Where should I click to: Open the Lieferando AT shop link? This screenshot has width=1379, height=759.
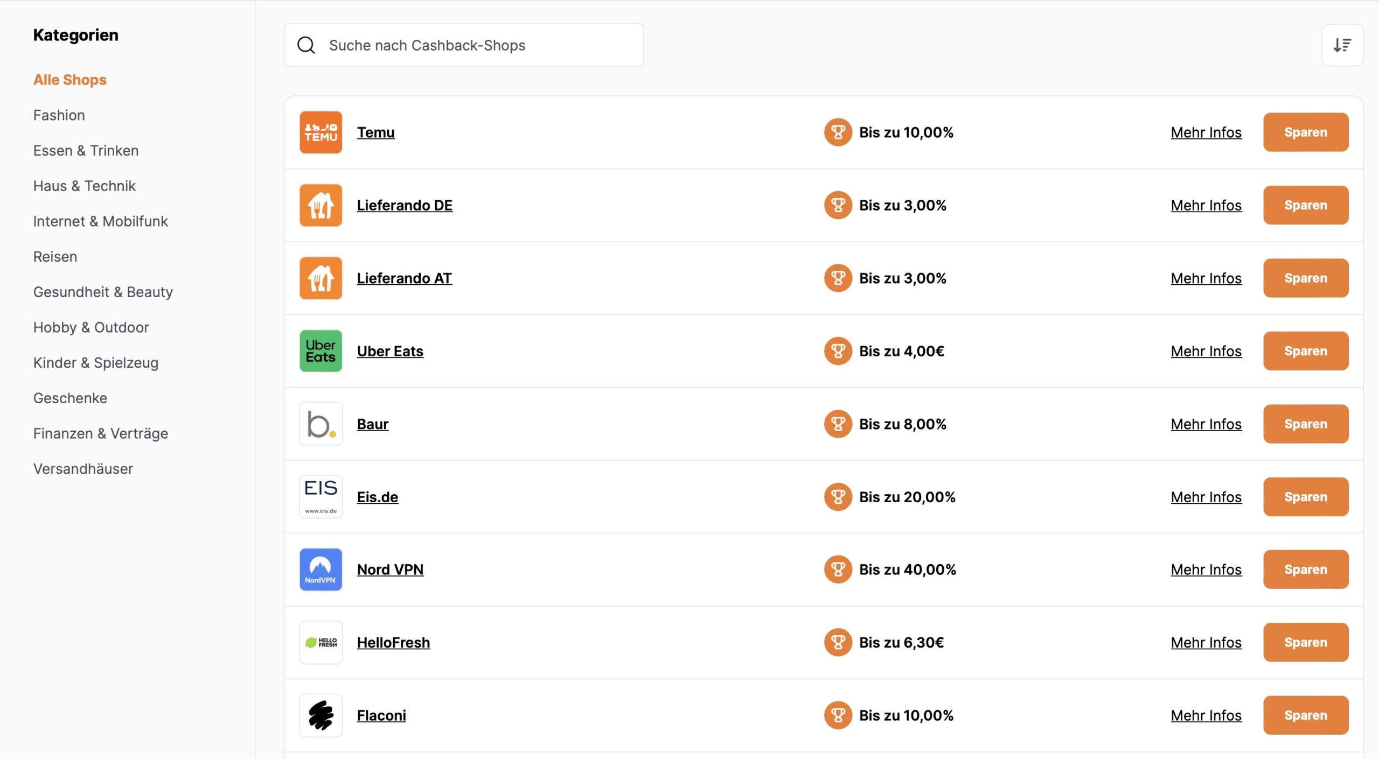[x=405, y=278]
